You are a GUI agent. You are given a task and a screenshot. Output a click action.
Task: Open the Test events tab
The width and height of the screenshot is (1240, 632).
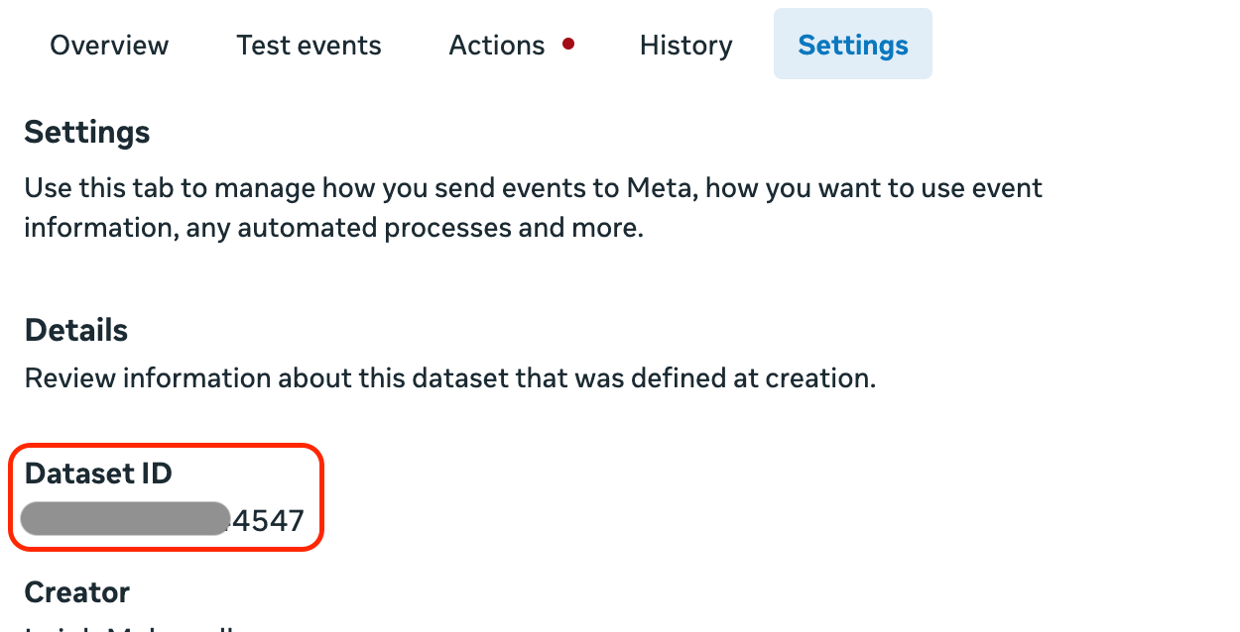tap(309, 46)
